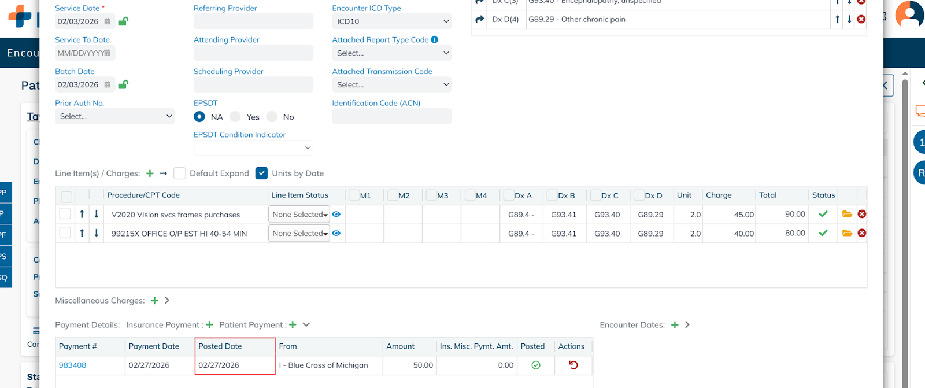The image size is (925, 388).
Task: Open payment number 983408 link
Action: [x=72, y=365]
